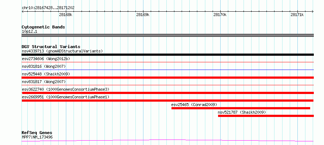
Task: Click the RefSeq Genes track heading
Action: click(x=37, y=133)
